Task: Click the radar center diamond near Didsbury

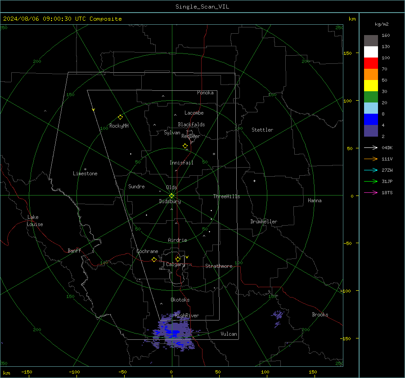Action: coord(171,196)
